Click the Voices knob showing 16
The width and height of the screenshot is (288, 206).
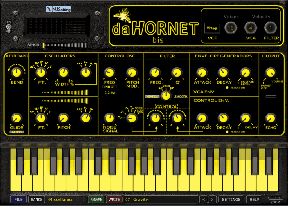pos(231,28)
